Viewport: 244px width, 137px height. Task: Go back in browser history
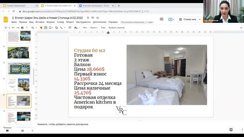point(3,11)
